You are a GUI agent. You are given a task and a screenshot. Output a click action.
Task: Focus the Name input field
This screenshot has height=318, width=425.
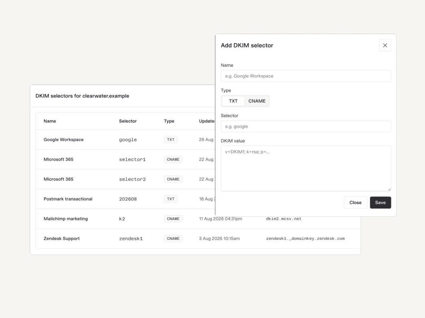(x=306, y=76)
